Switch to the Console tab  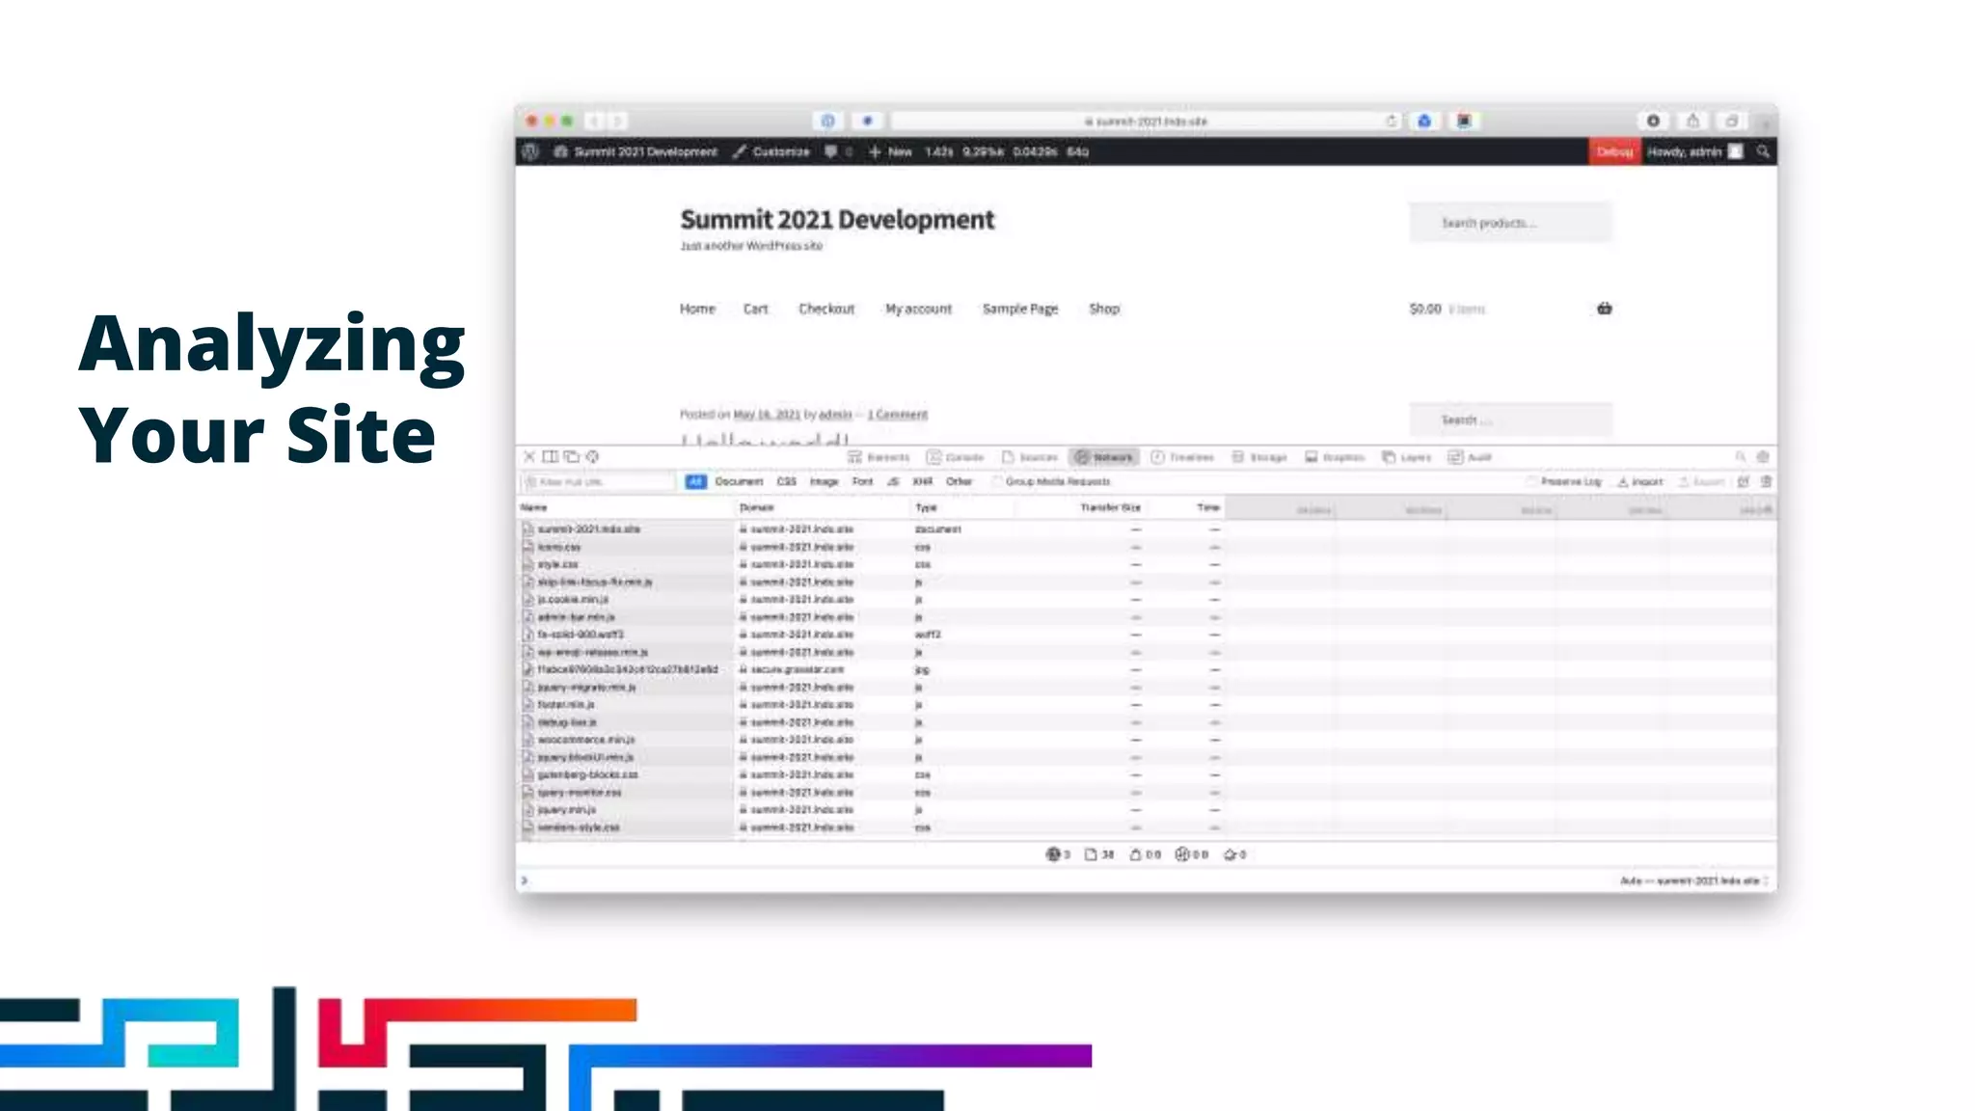click(955, 457)
